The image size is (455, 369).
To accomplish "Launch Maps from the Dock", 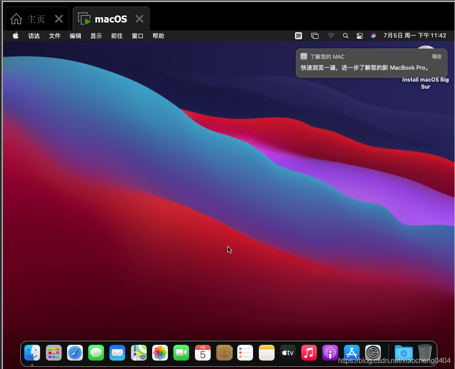I will point(139,353).
